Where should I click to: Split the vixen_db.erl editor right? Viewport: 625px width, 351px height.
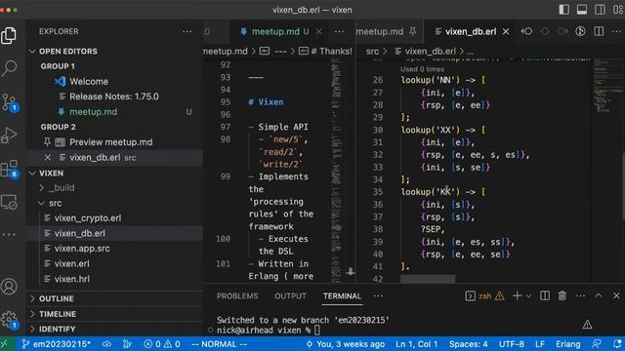coord(599,31)
